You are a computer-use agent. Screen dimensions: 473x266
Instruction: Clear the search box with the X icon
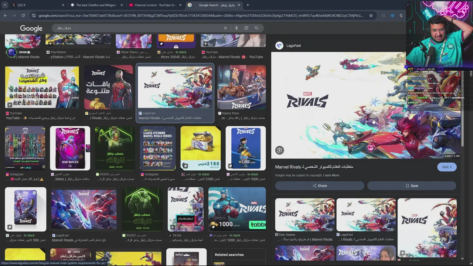(x=225, y=28)
